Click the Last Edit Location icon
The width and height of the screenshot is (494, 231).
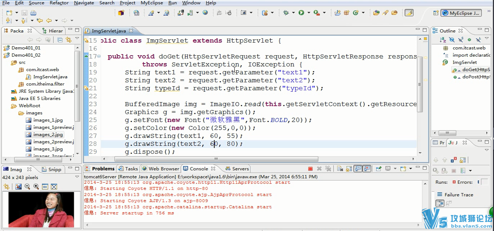(x=40, y=21)
